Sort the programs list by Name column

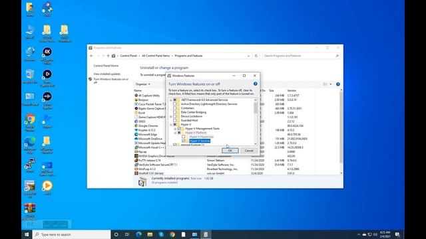(x=138, y=90)
